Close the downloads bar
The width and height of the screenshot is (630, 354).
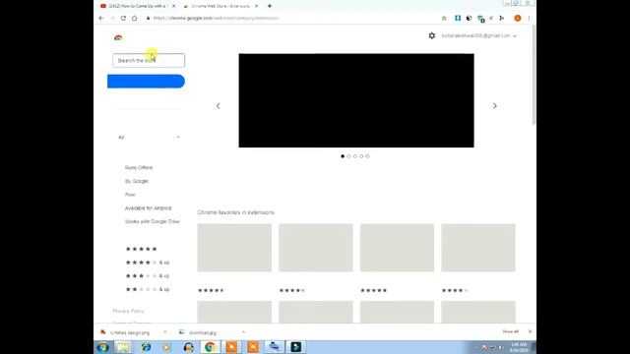[530, 331]
